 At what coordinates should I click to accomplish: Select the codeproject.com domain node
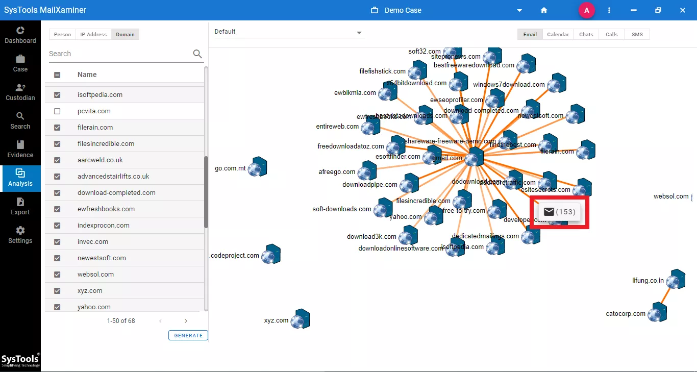pyautogui.click(x=271, y=254)
